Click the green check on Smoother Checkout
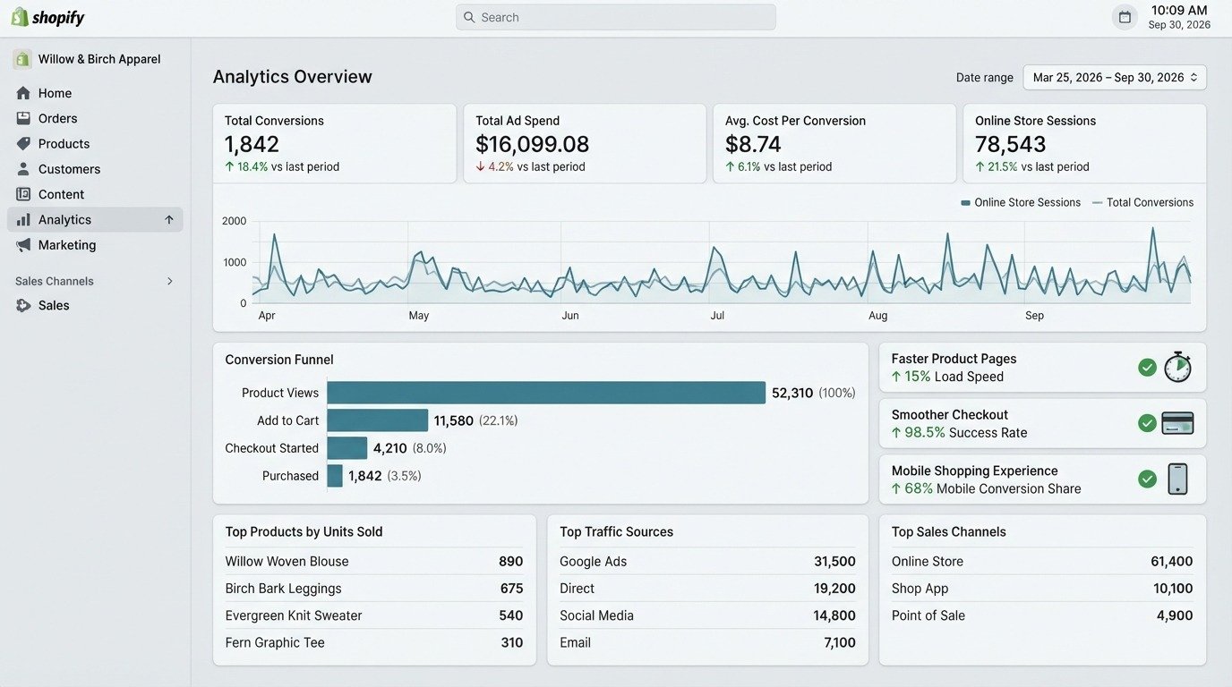 [1147, 423]
